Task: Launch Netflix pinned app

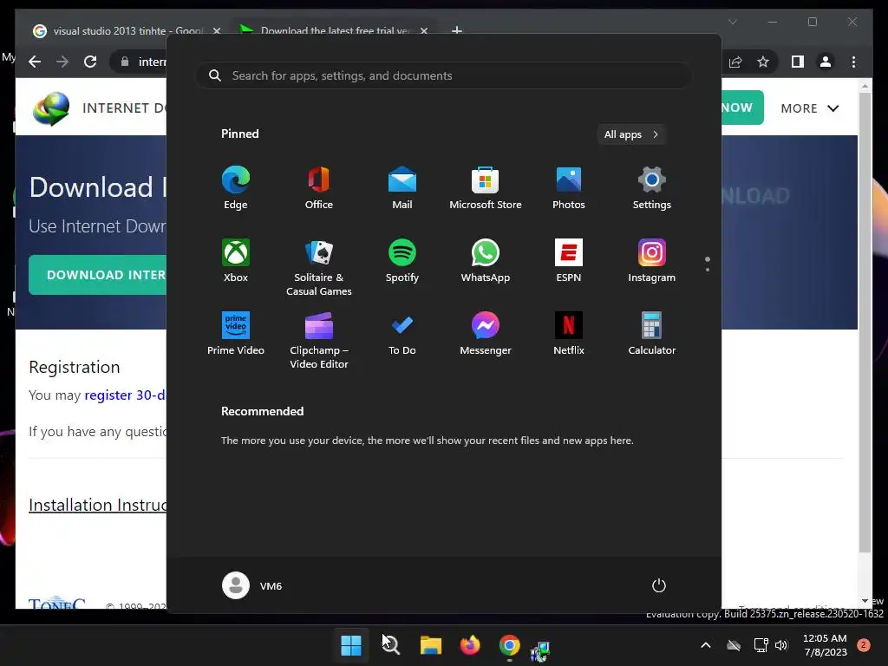Action: point(569,334)
